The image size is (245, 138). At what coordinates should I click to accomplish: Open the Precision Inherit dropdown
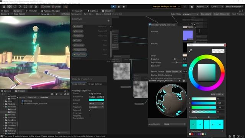click(x=96, y=107)
